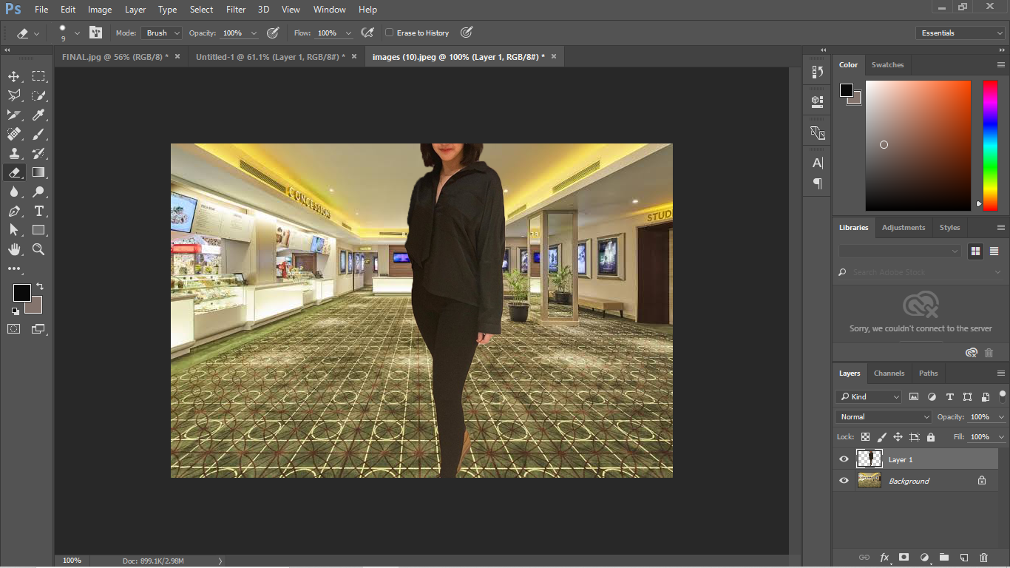Open the Filter menu
This screenshot has height=568, width=1010.
(236, 10)
